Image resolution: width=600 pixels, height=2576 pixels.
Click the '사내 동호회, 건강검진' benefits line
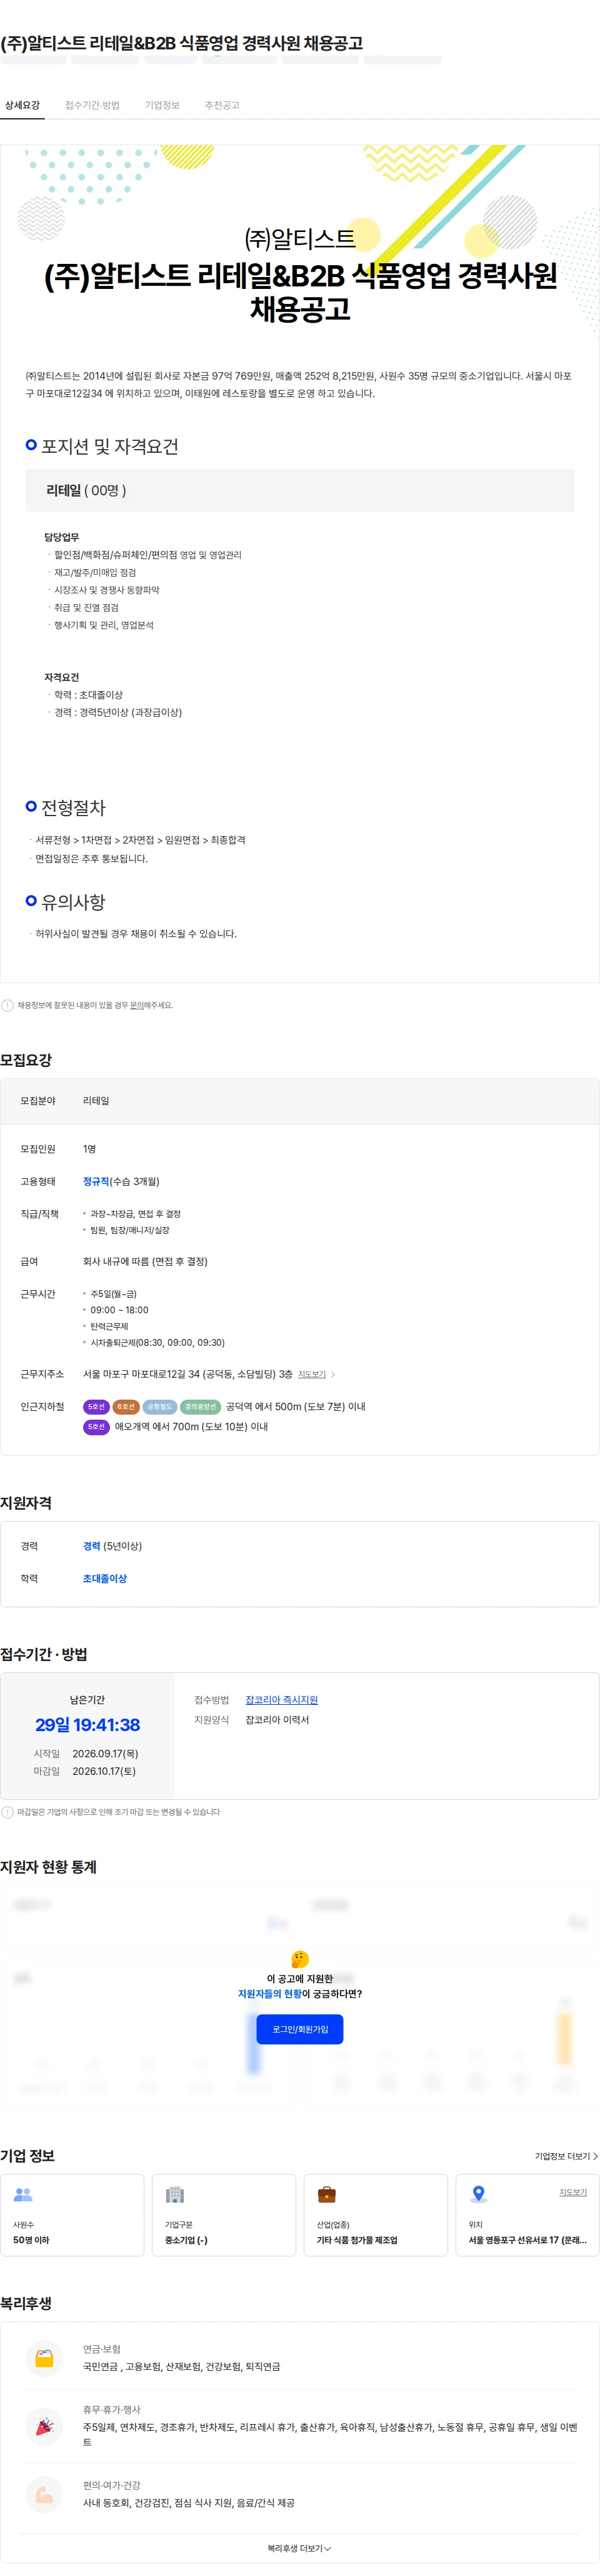pyautogui.click(x=188, y=2502)
